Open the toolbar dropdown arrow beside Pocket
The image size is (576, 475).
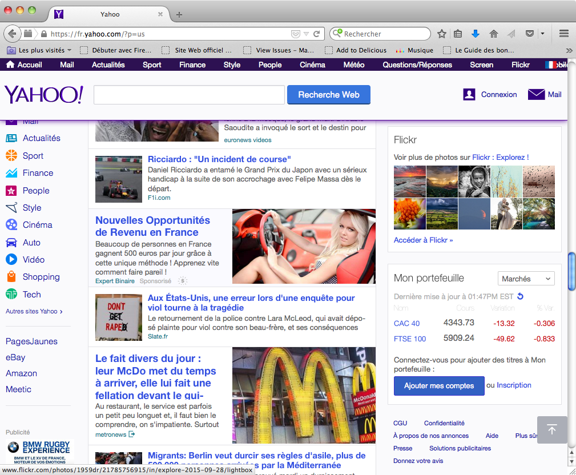542,34
